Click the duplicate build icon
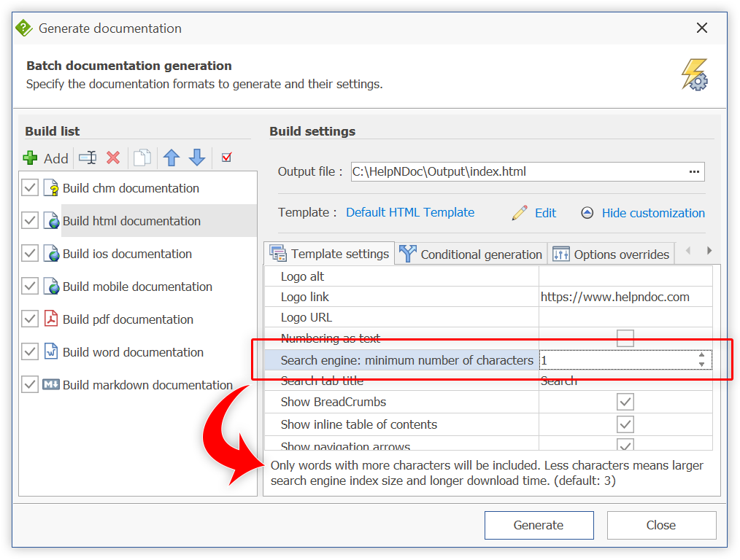Viewport: 740px width, 560px height. pos(142,157)
